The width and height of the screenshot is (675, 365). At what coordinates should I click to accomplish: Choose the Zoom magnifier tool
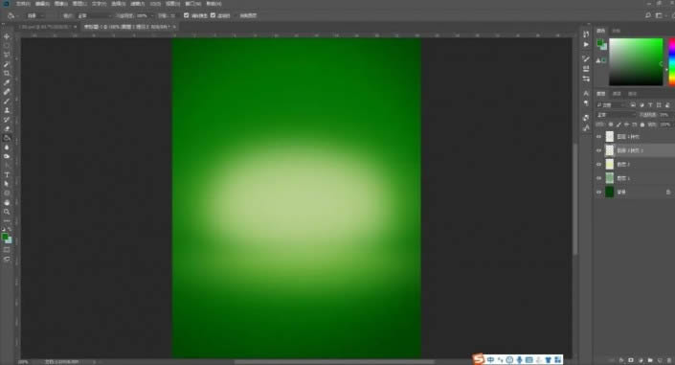(7, 212)
